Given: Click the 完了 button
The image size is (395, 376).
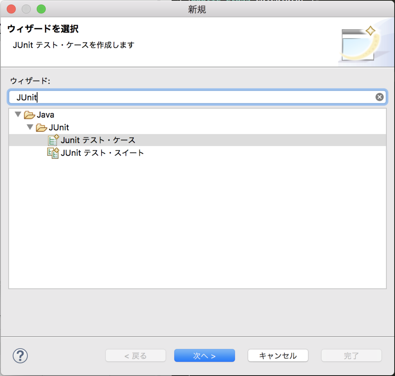Looking at the screenshot, I should click(351, 356).
